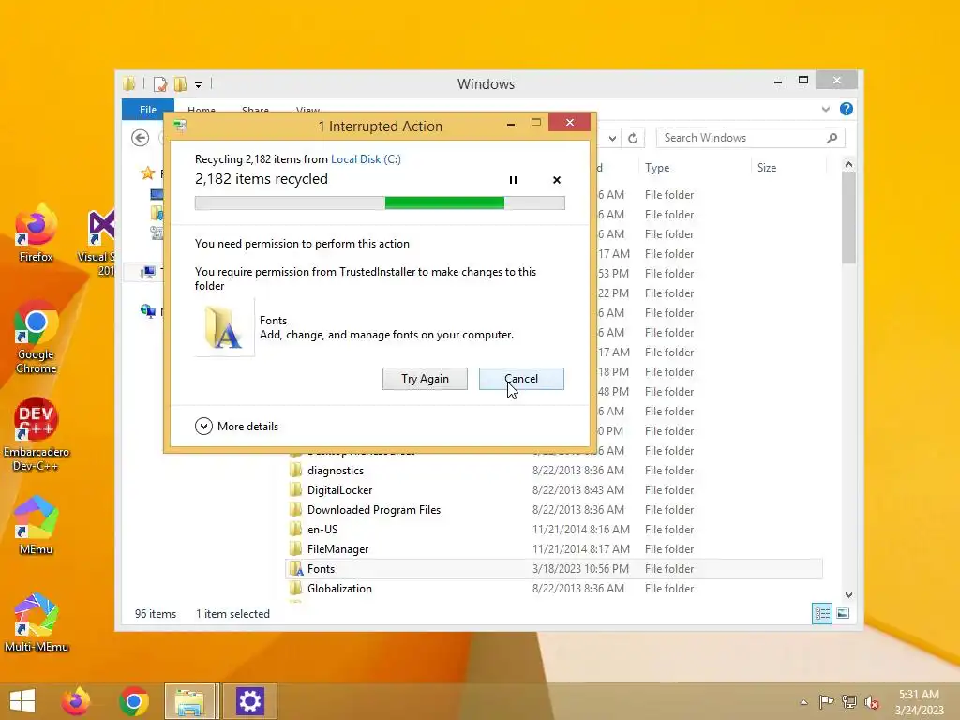960x720 pixels.
Task: Pause the recycling operation
Action: [x=513, y=180]
